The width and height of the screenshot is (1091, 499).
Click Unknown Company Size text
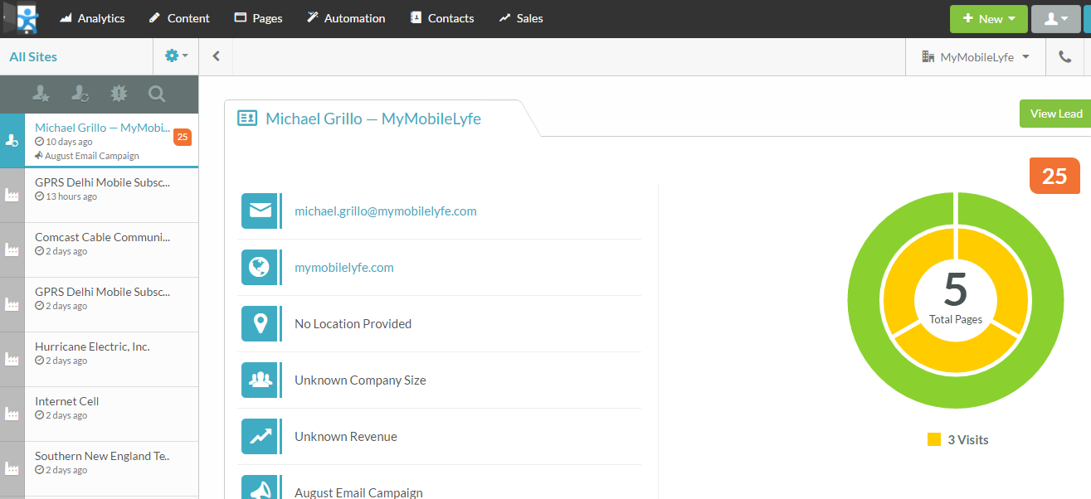point(360,380)
